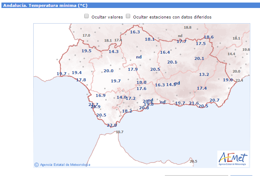Click the 17.9 station value
The height and width of the screenshot is (176, 260).
coord(133,69)
